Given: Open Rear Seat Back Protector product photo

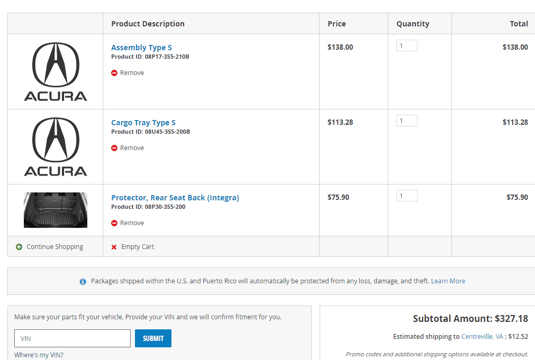Looking at the screenshot, I should point(56,210).
